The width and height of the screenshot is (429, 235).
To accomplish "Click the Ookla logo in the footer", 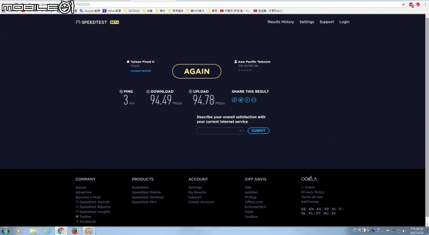I will 309,179.
